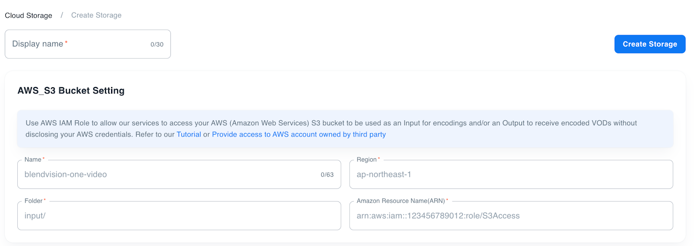The height and width of the screenshot is (246, 694).
Task: Click the bucket Name input field
Action: pos(169,175)
